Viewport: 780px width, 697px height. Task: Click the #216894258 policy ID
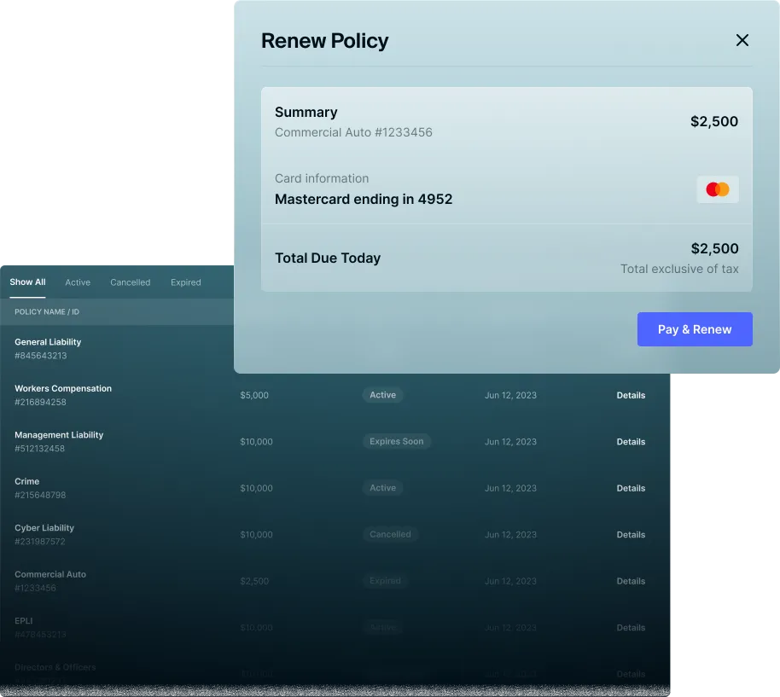click(x=40, y=402)
